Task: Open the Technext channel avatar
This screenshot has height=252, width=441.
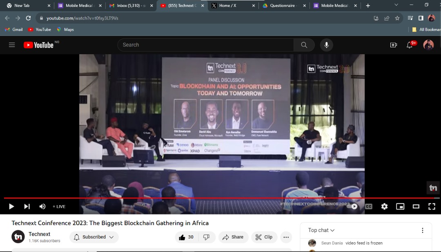Action: 18,237
